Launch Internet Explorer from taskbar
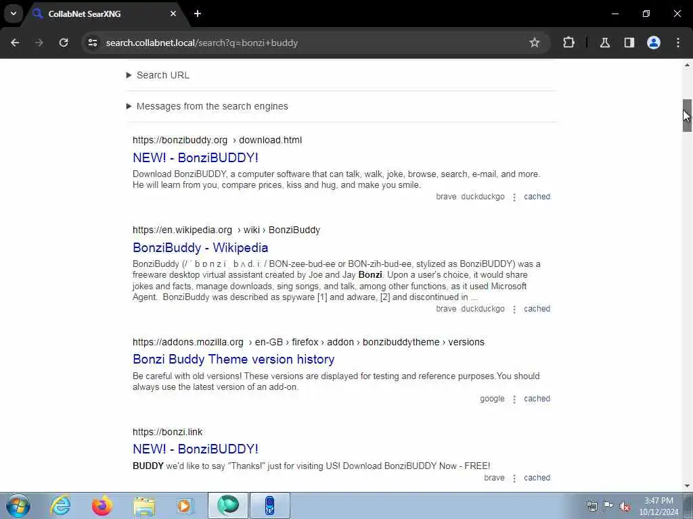The width and height of the screenshot is (693, 519). click(60, 505)
